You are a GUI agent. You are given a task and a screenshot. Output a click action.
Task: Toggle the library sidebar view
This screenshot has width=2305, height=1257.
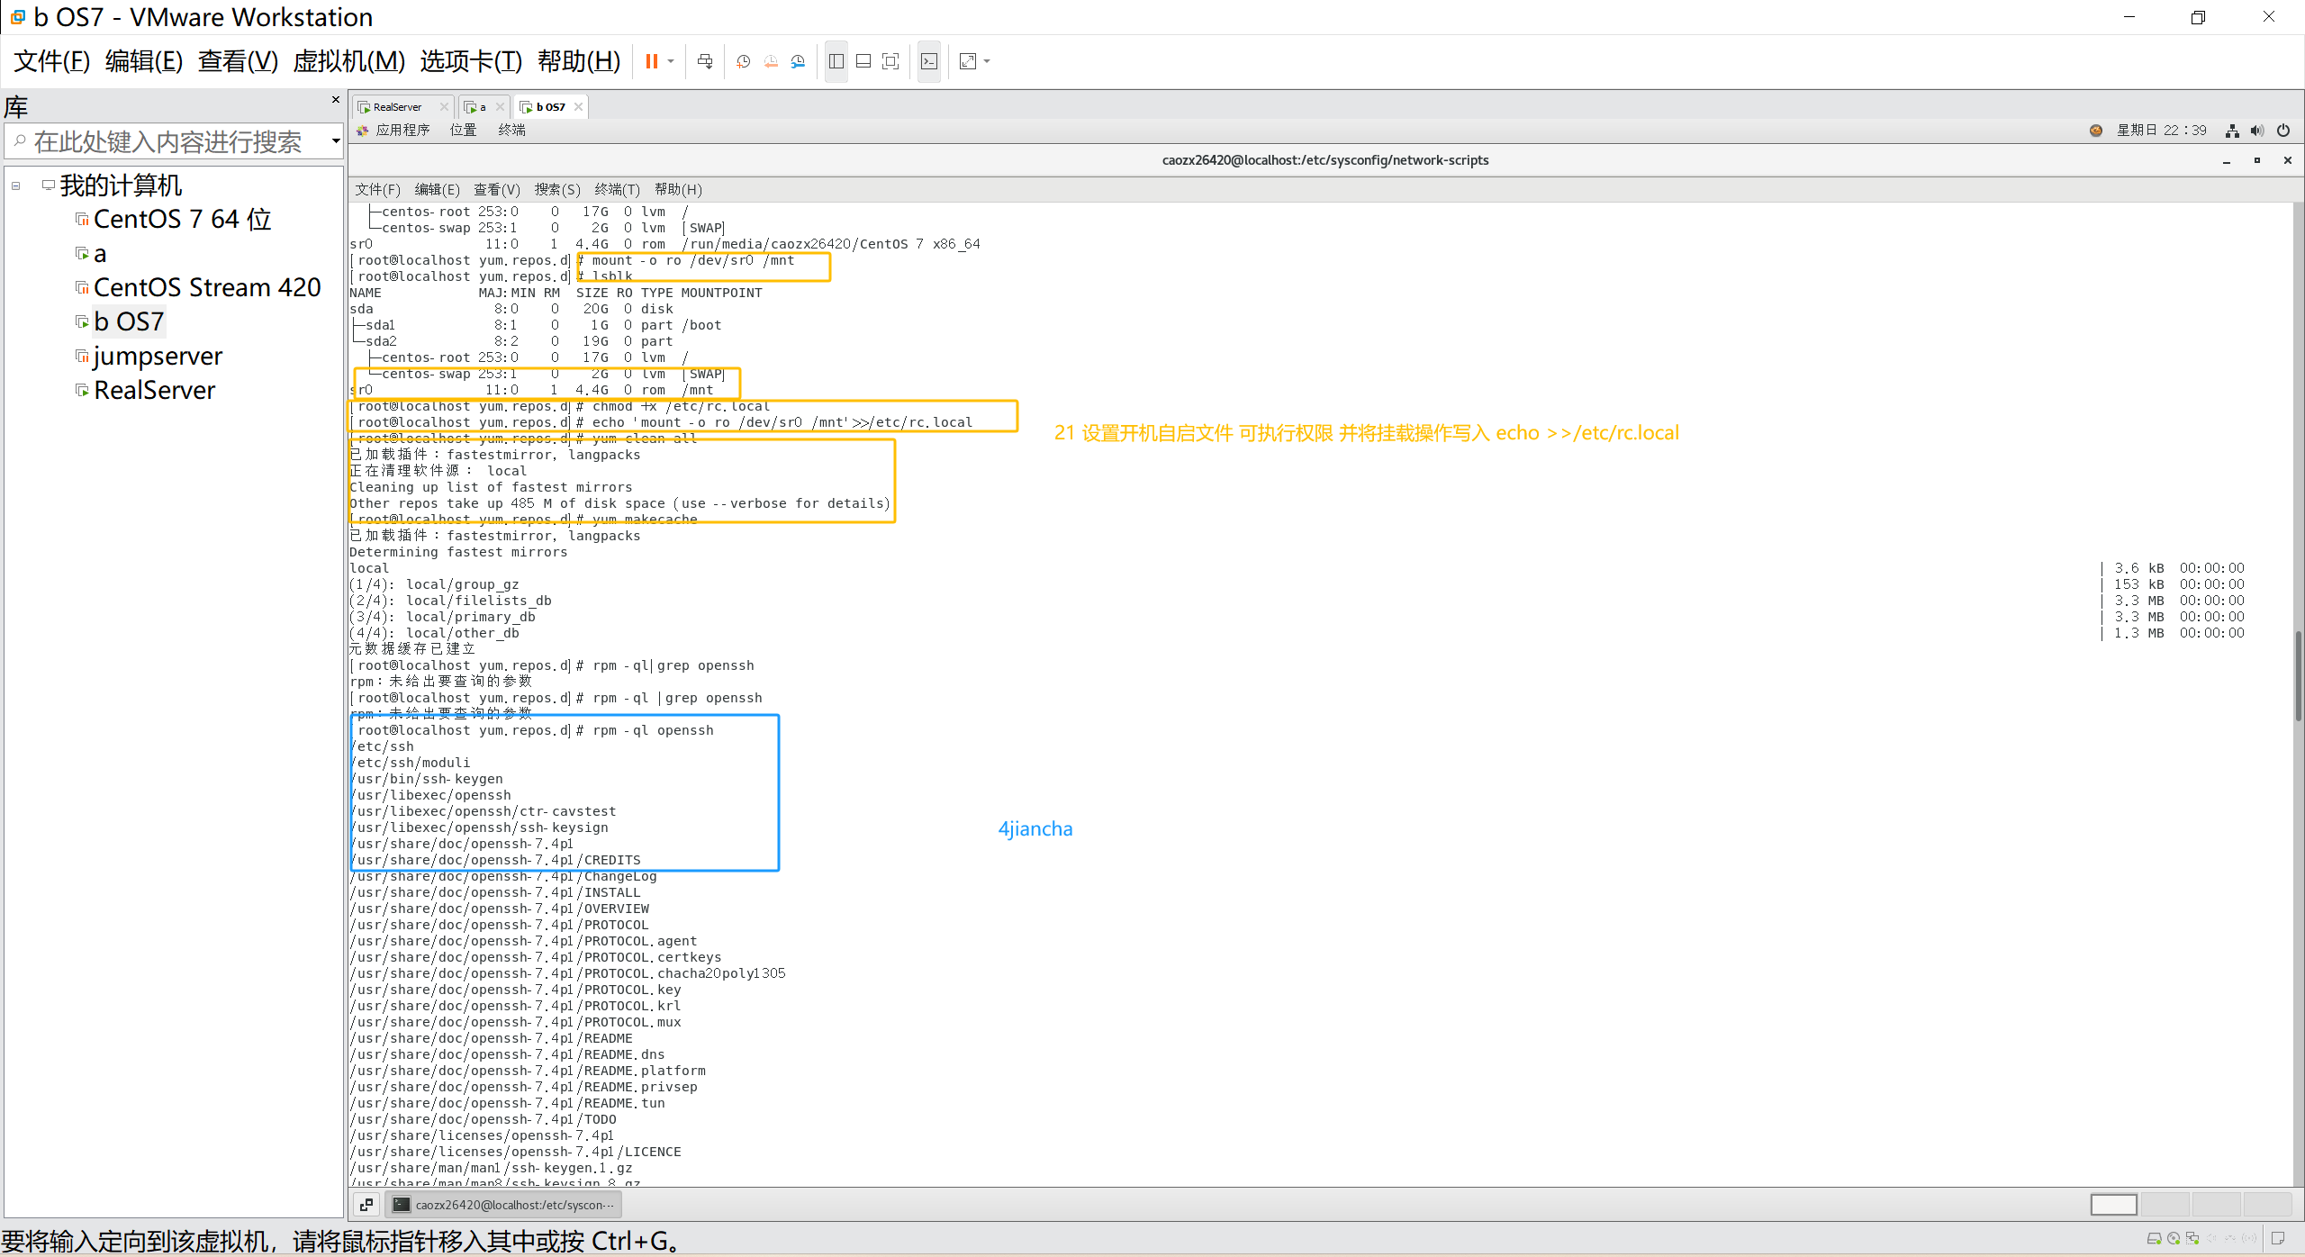(836, 61)
